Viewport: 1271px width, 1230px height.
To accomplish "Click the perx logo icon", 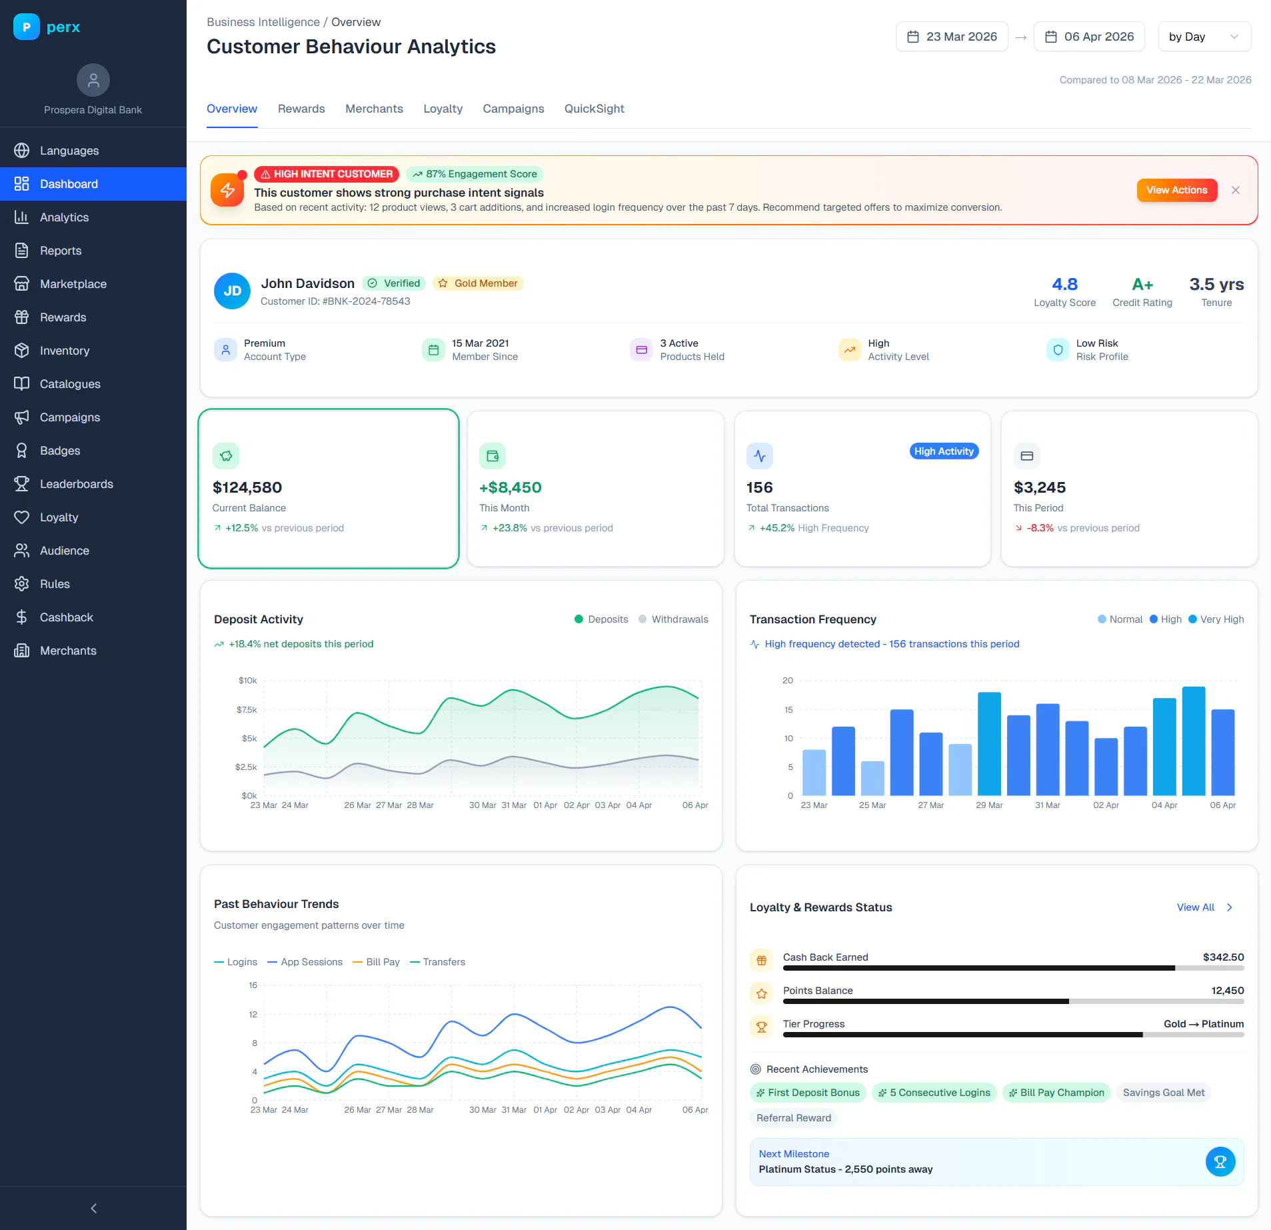I will 27,27.
